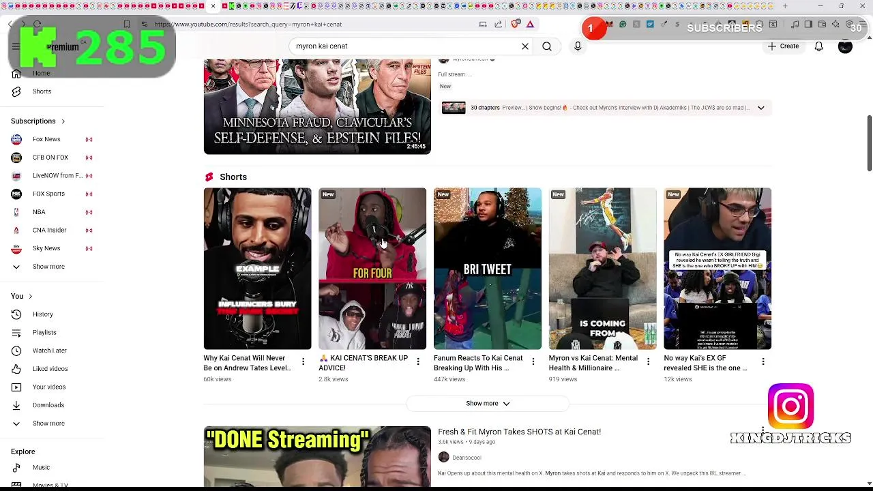
Task: Open options menu for Why Kai Cenat short
Action: (x=303, y=361)
